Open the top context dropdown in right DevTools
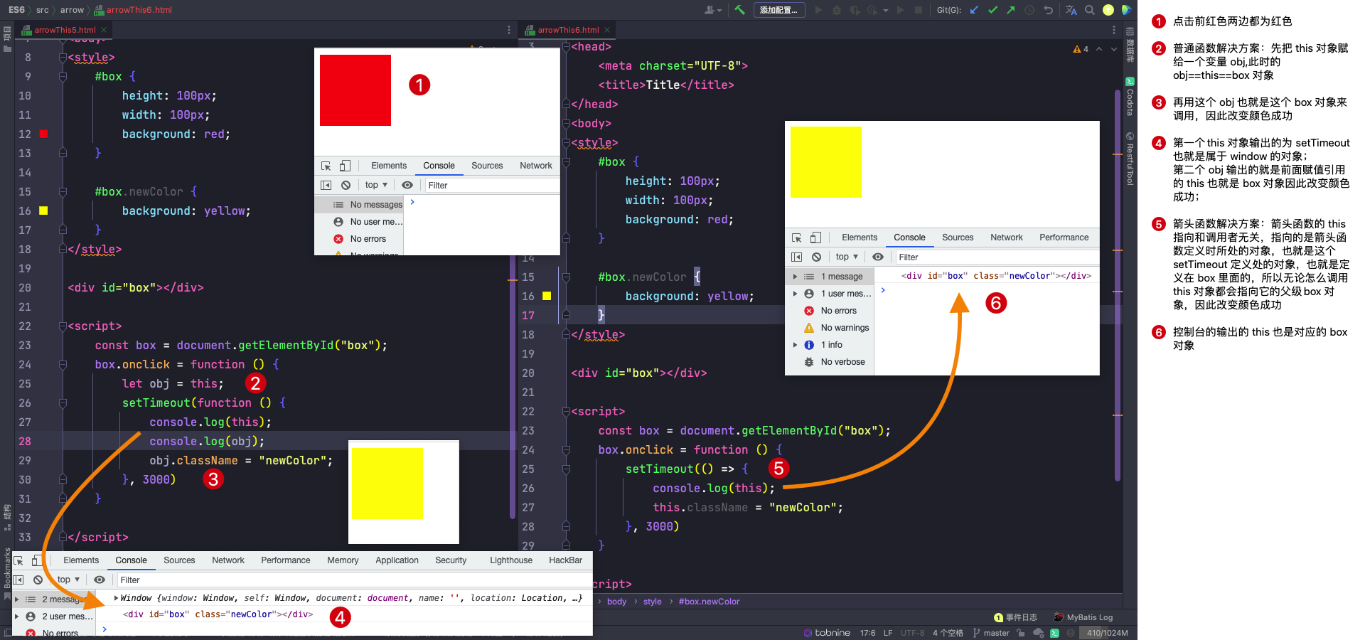 tap(846, 257)
